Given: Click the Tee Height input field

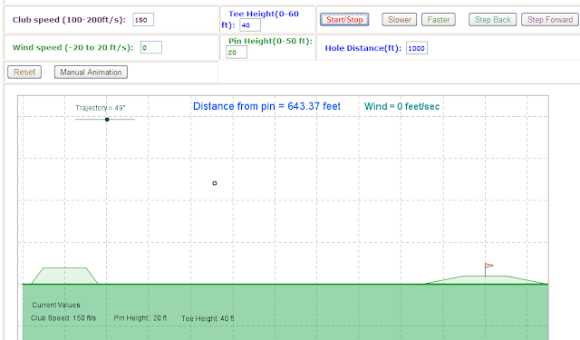Looking at the screenshot, I should click(250, 25).
